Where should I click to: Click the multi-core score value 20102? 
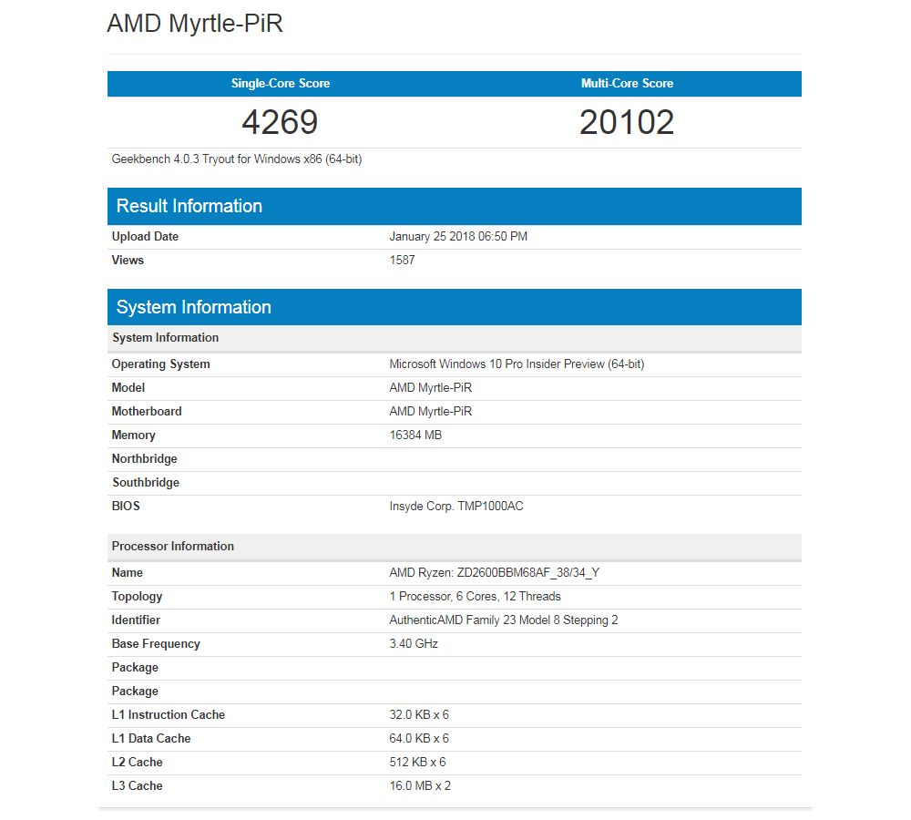click(x=627, y=121)
